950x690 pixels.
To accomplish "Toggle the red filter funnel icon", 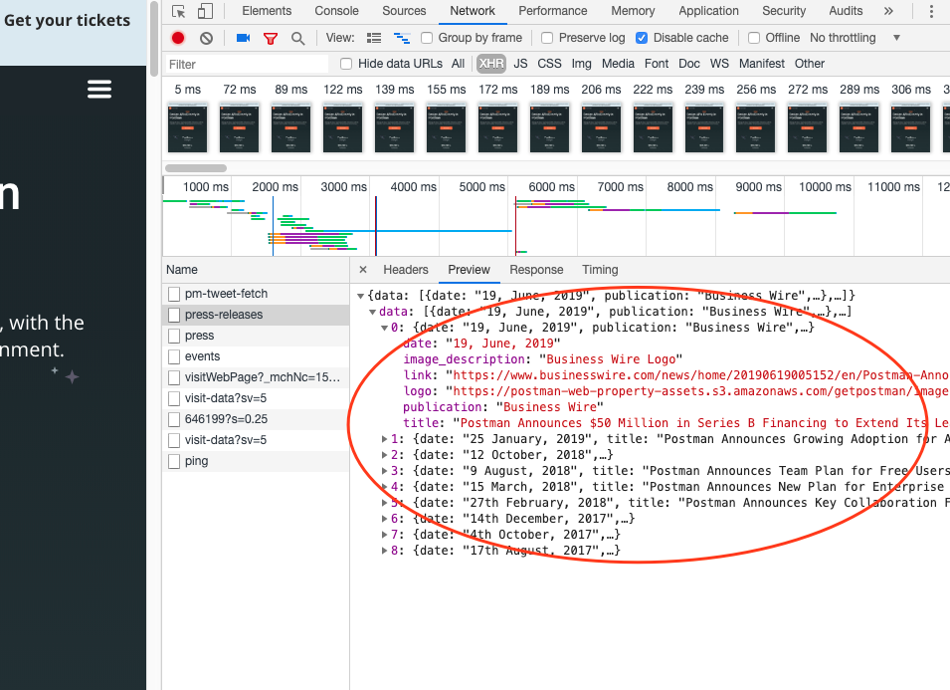I will pyautogui.click(x=271, y=38).
